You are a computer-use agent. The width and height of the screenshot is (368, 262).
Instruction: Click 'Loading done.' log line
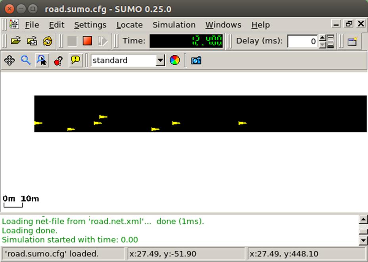pos(30,230)
